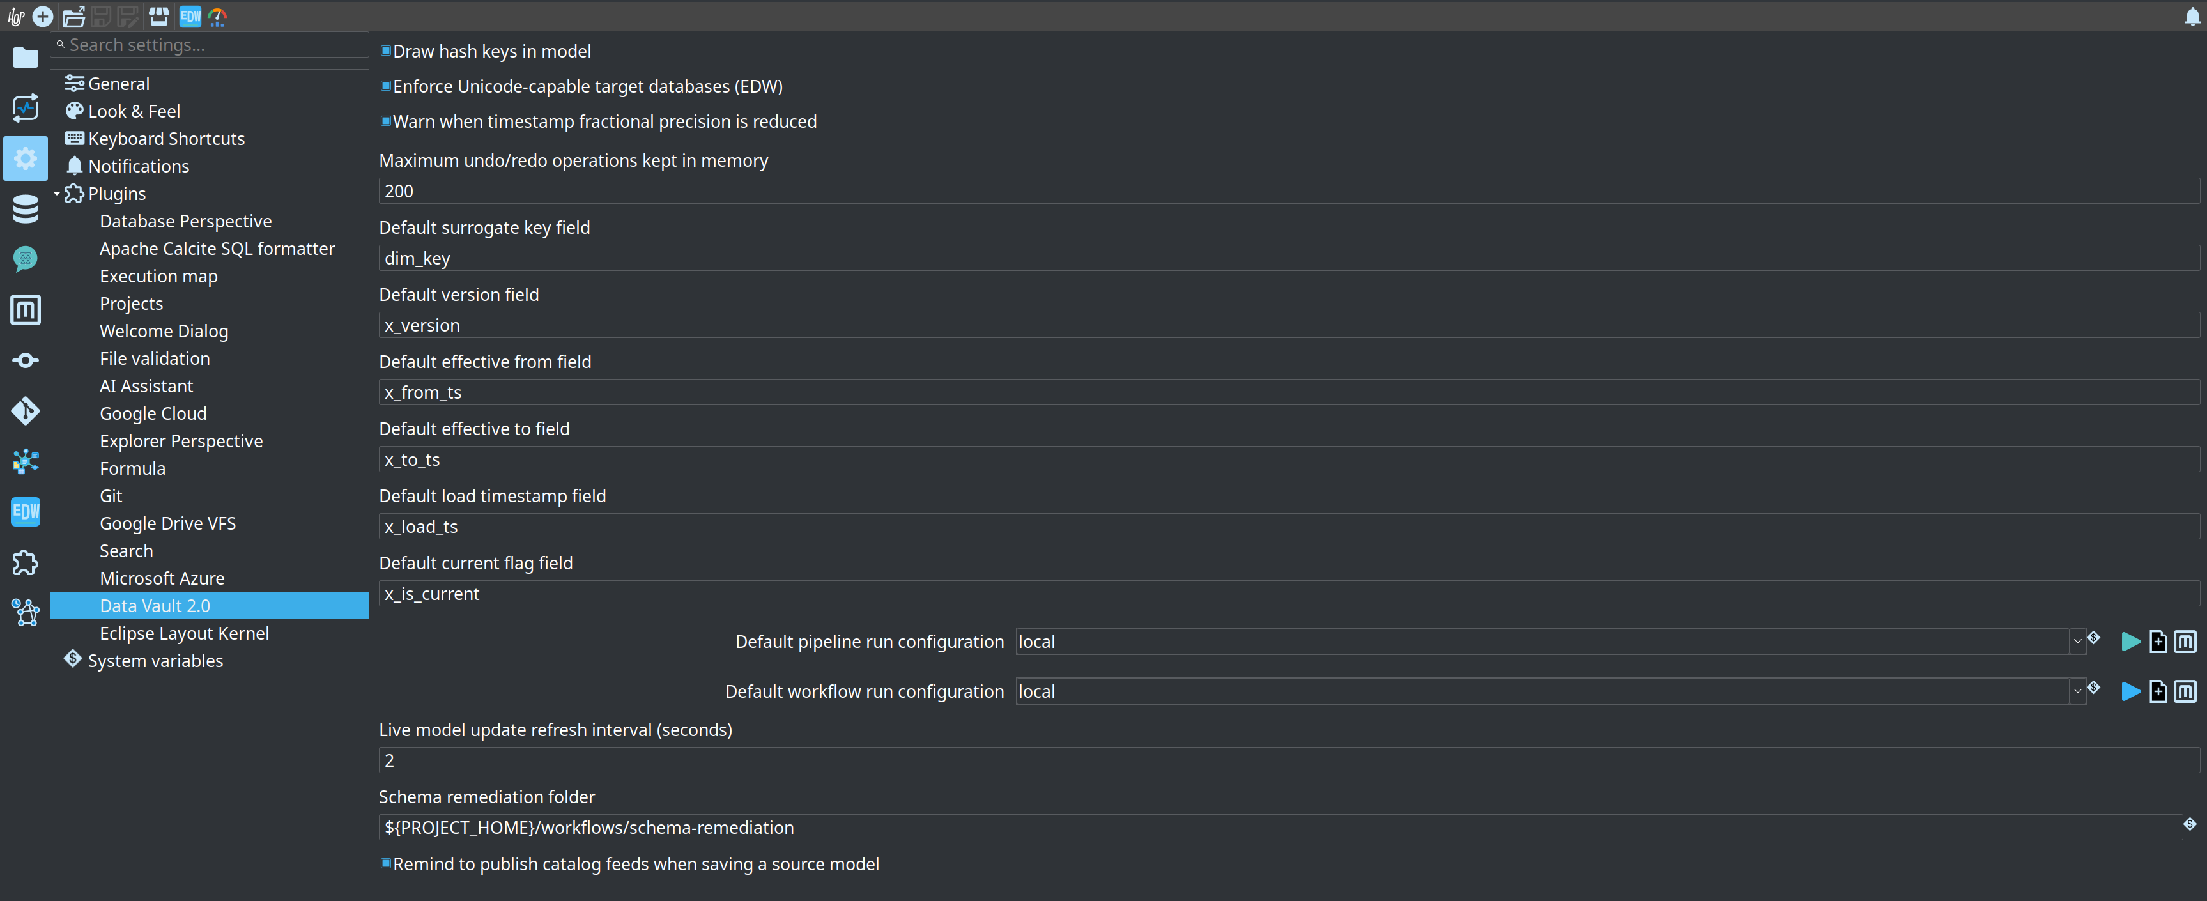Click the Hop logo in top toolbar

(15, 16)
